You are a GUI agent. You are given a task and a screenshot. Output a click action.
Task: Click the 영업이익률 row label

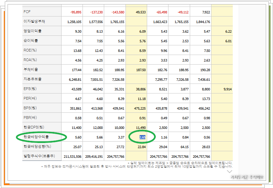[x=33, y=31]
